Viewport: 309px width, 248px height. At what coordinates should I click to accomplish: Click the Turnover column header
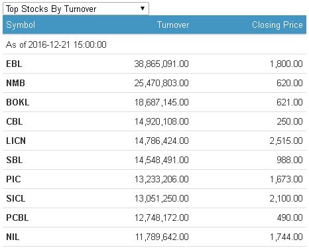pyautogui.click(x=173, y=25)
